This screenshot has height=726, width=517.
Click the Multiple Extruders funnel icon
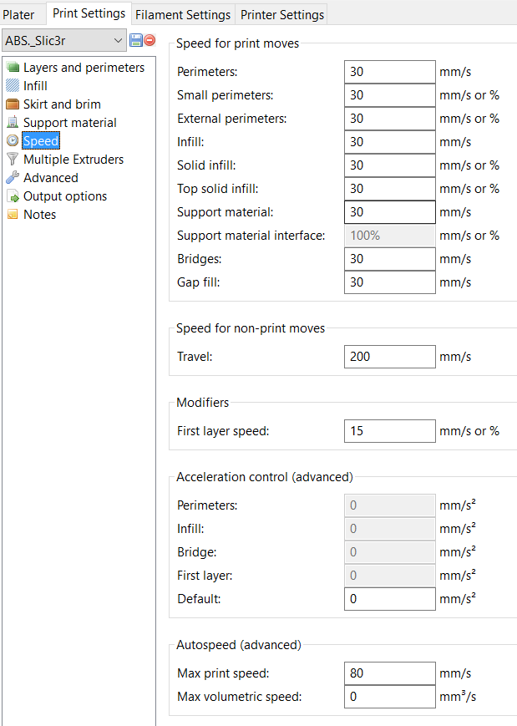(13, 160)
